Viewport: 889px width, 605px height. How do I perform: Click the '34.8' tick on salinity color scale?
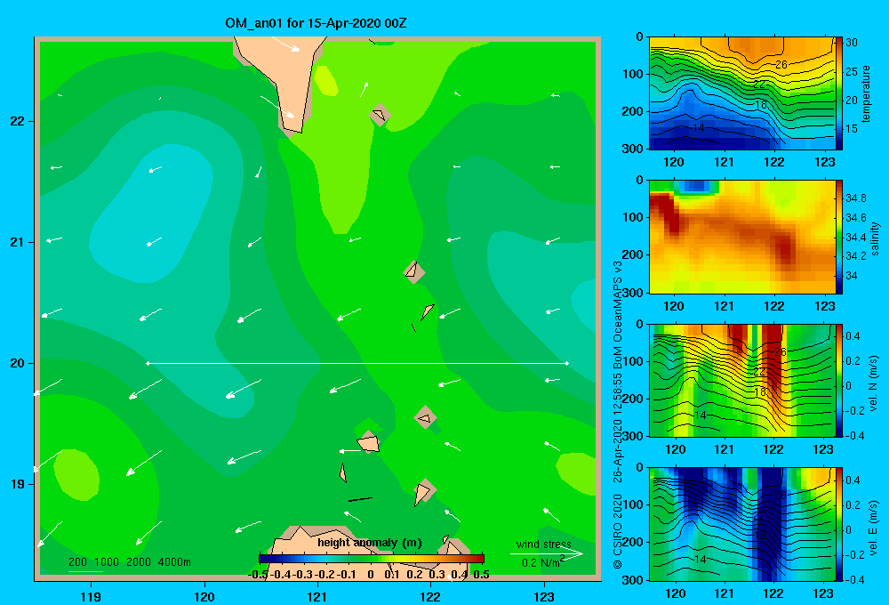tap(856, 198)
